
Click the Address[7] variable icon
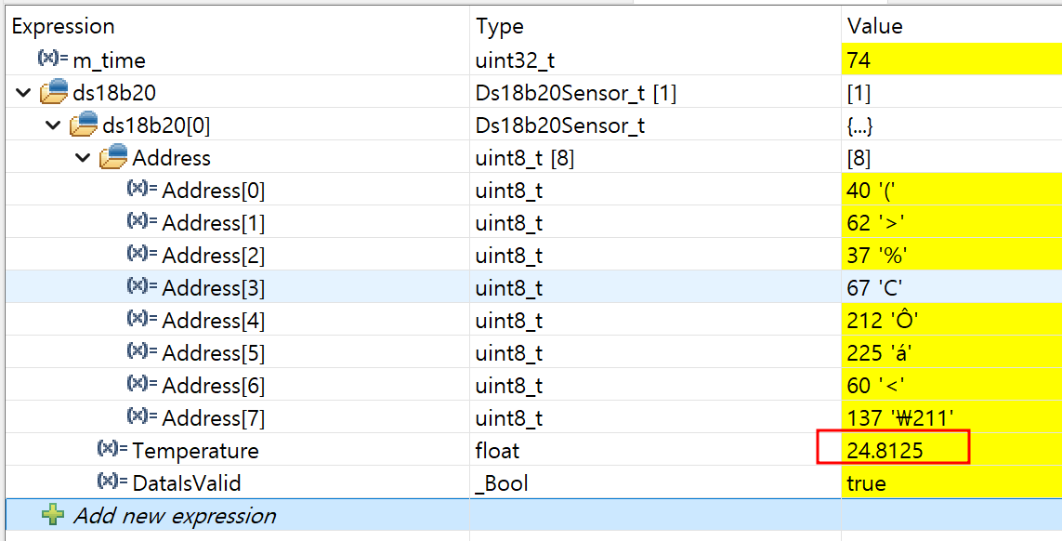pyautogui.click(x=142, y=416)
